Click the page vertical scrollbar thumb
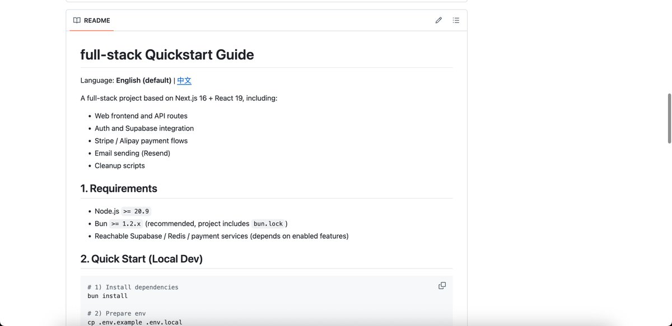Viewport: 672px width, 326px height. click(x=669, y=119)
